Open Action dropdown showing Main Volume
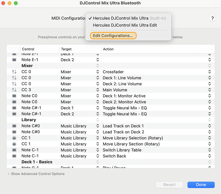Screen dimensions: 221x194 [x=210, y=90]
